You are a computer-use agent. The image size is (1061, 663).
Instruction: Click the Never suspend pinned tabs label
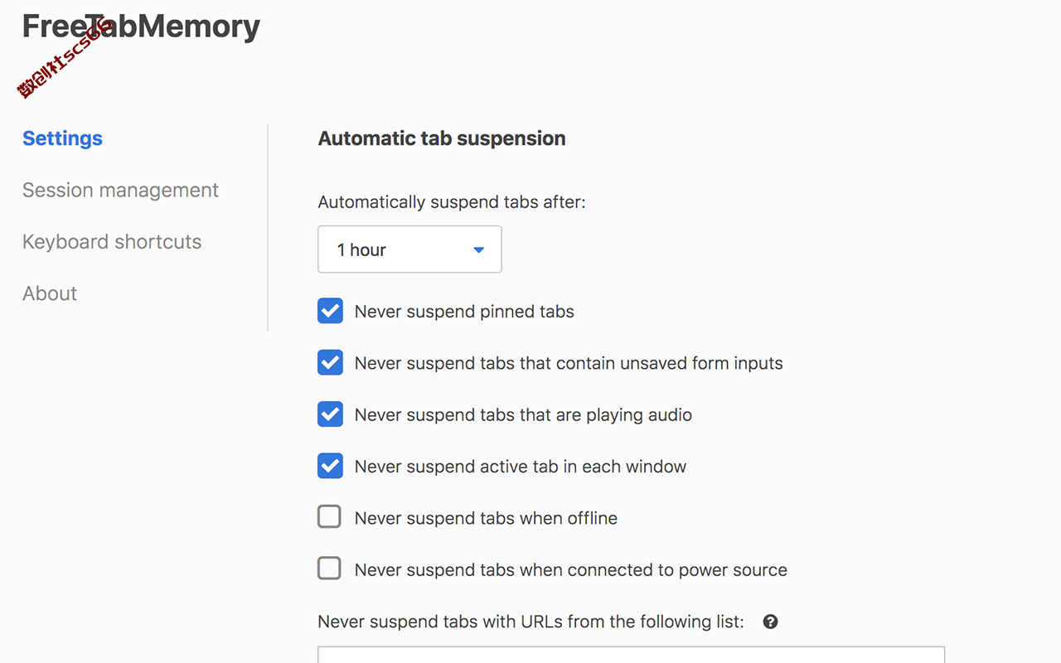click(x=464, y=312)
